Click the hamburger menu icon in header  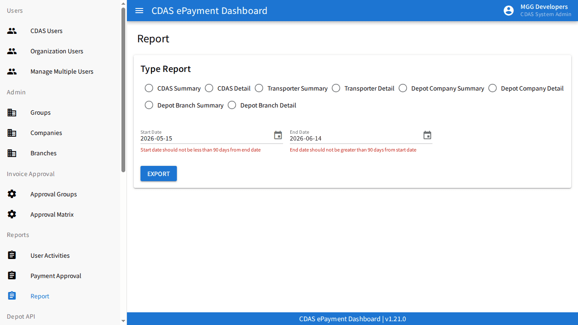pyautogui.click(x=139, y=11)
